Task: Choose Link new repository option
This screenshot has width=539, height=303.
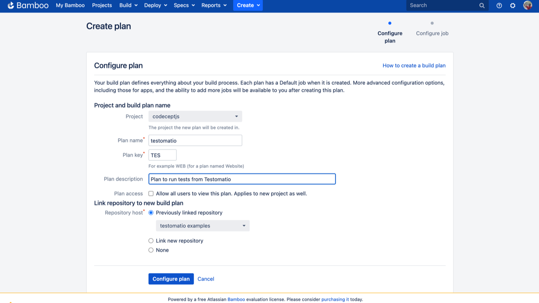Action: click(x=151, y=241)
